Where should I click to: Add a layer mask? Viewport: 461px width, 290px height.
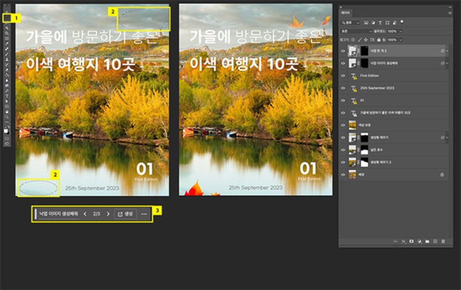412,241
